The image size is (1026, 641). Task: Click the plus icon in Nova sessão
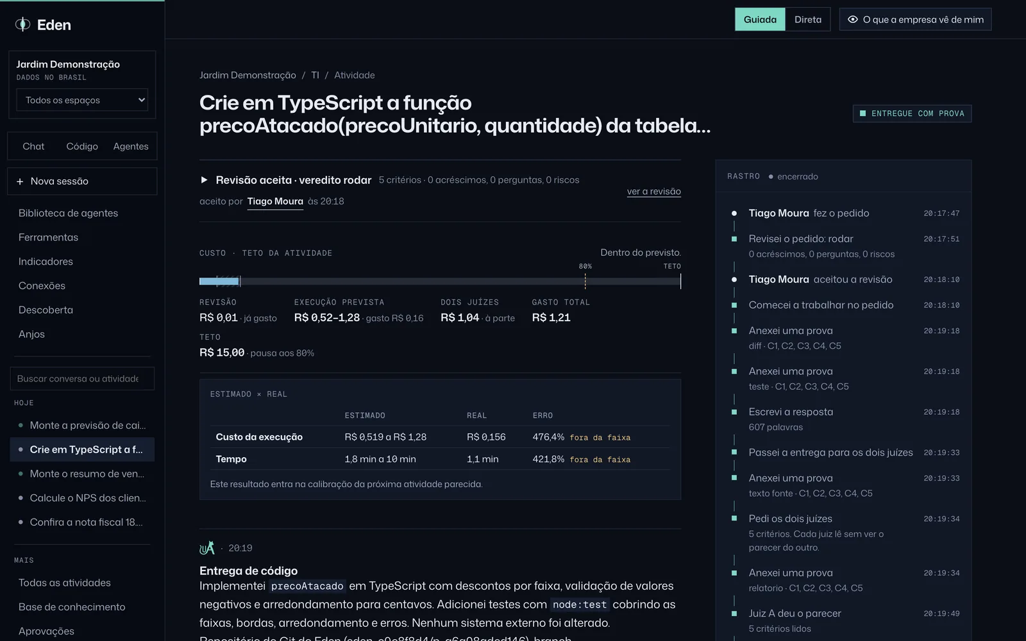tap(20, 181)
